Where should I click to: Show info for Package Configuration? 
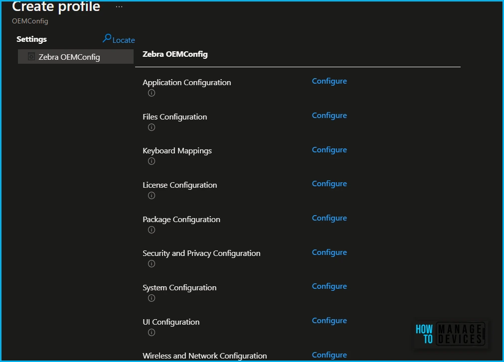coord(152,230)
